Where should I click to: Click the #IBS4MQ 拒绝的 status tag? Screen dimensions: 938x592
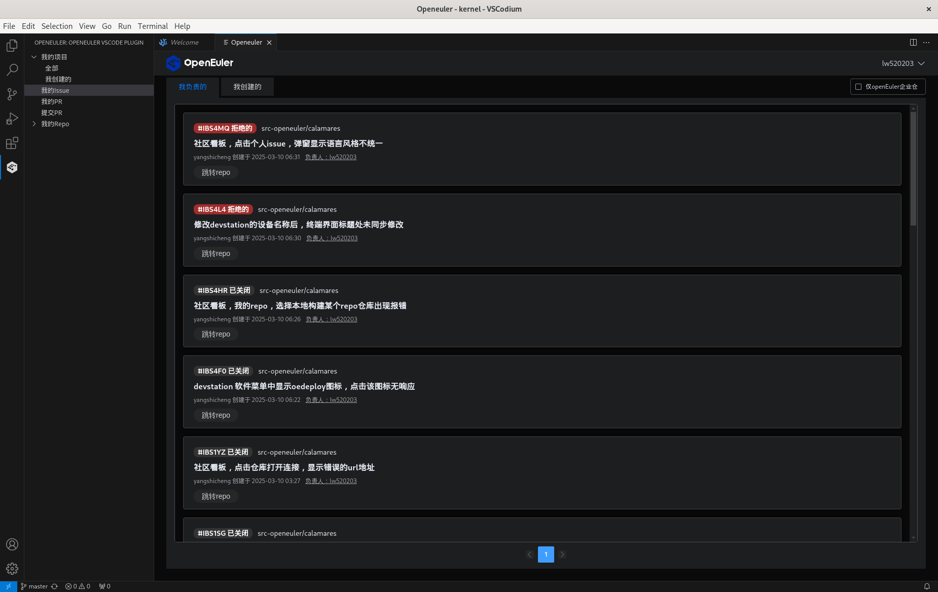(x=225, y=128)
